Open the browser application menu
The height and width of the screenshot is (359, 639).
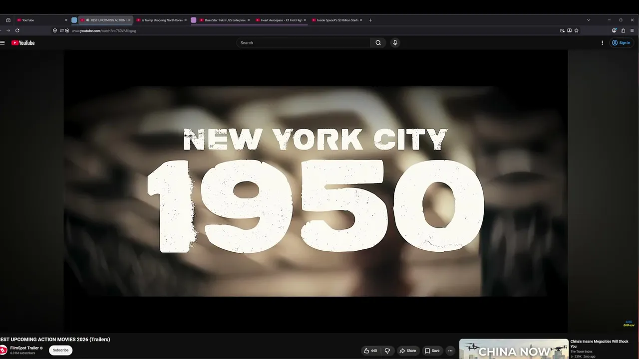click(x=632, y=30)
